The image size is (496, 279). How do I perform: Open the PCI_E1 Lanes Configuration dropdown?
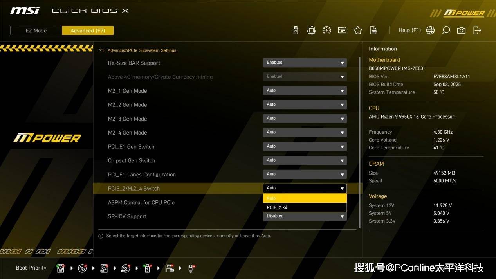tap(305, 174)
